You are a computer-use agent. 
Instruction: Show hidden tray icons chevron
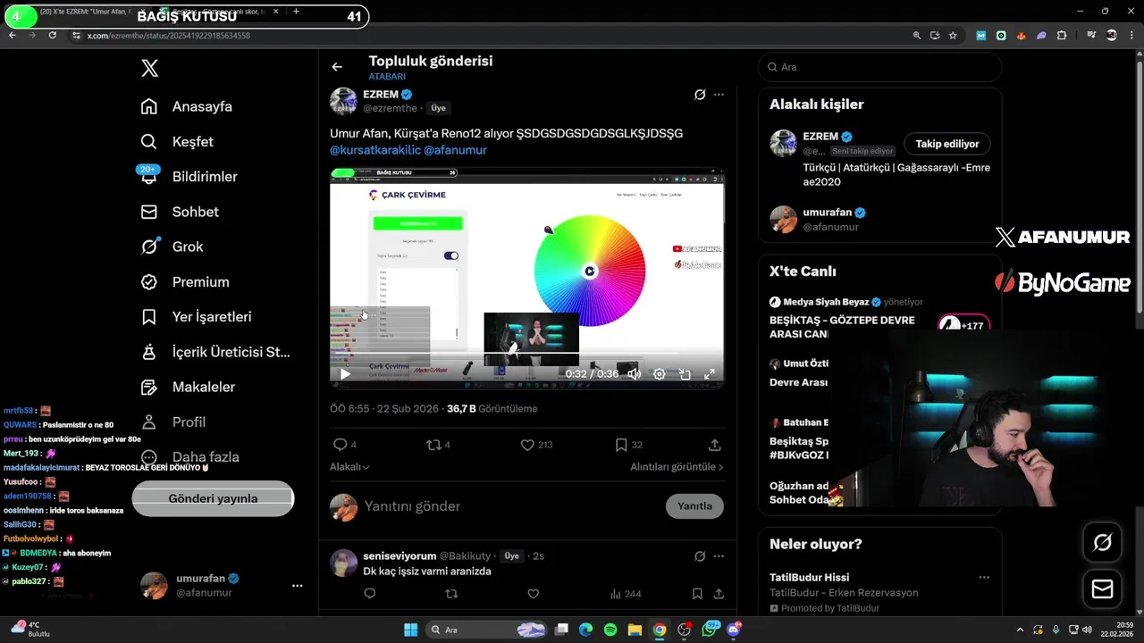1019,630
